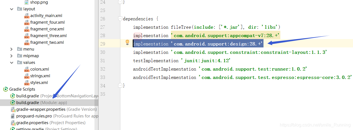Screen dimensions: 353x130
Task: Click the shop.png image file icon
Action: click(x=26, y=2)
